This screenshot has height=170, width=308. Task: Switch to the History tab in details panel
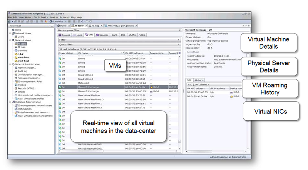(199, 80)
